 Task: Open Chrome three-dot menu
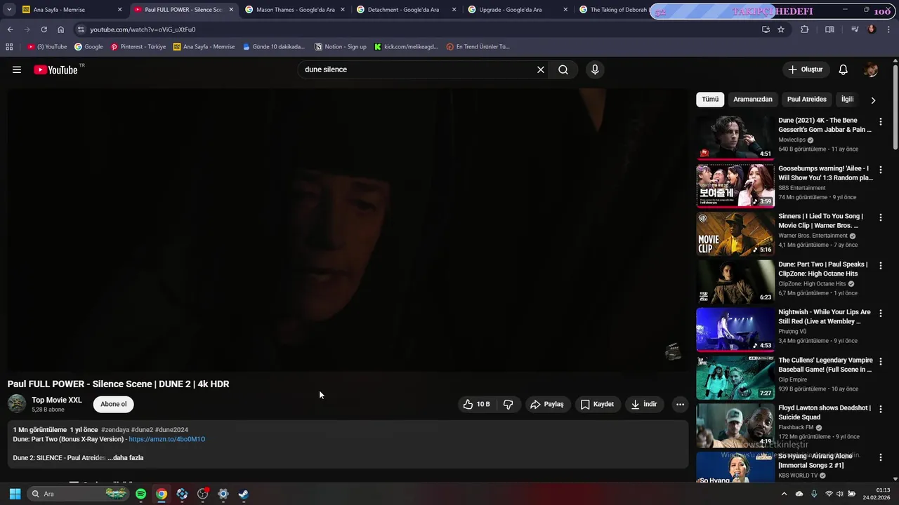coord(889,29)
